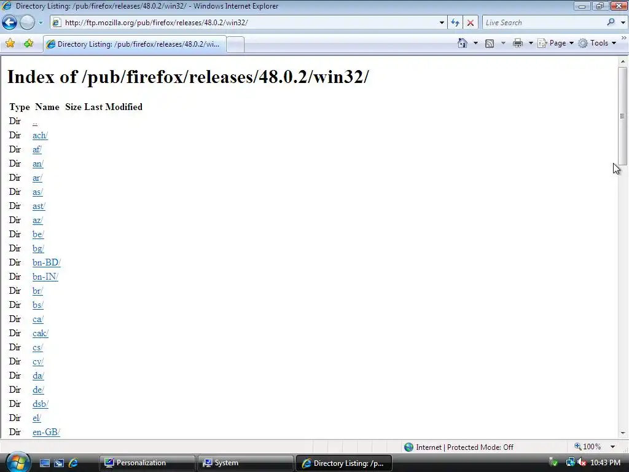Open the dsb/ directory link

tap(41, 404)
